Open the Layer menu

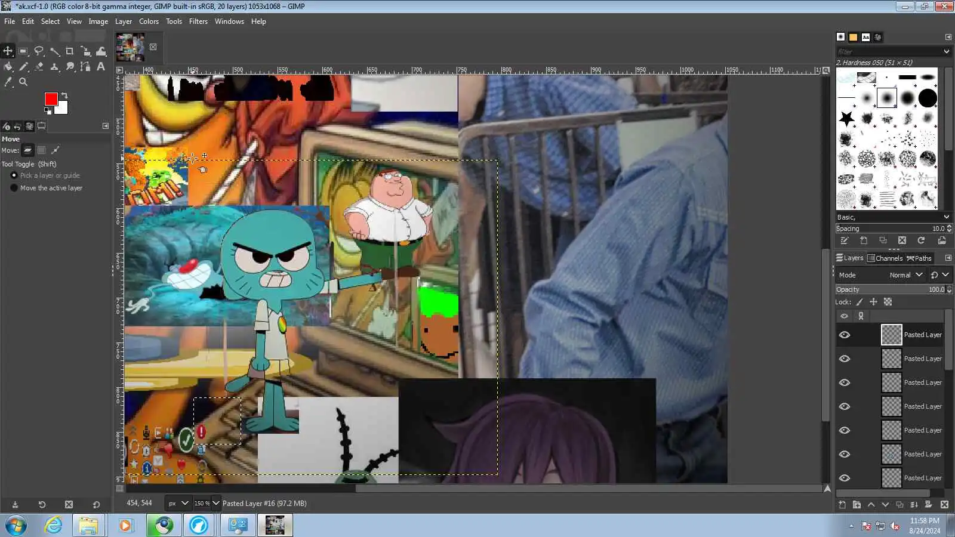(x=124, y=21)
